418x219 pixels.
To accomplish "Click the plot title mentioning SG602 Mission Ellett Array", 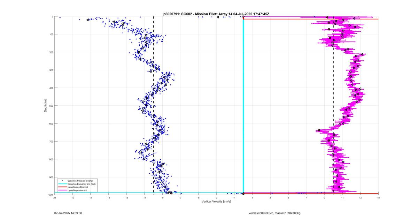I will click(x=216, y=14).
